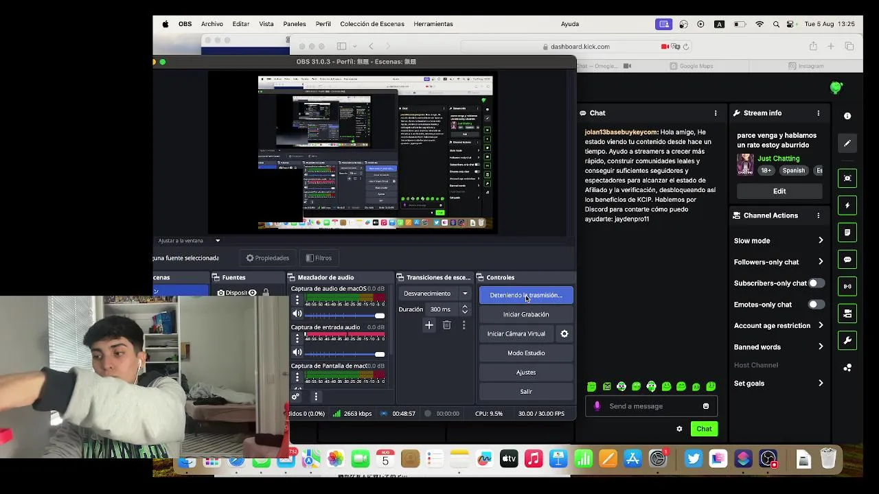Click Wi-Fi icon in macOS menu bar

click(x=760, y=24)
